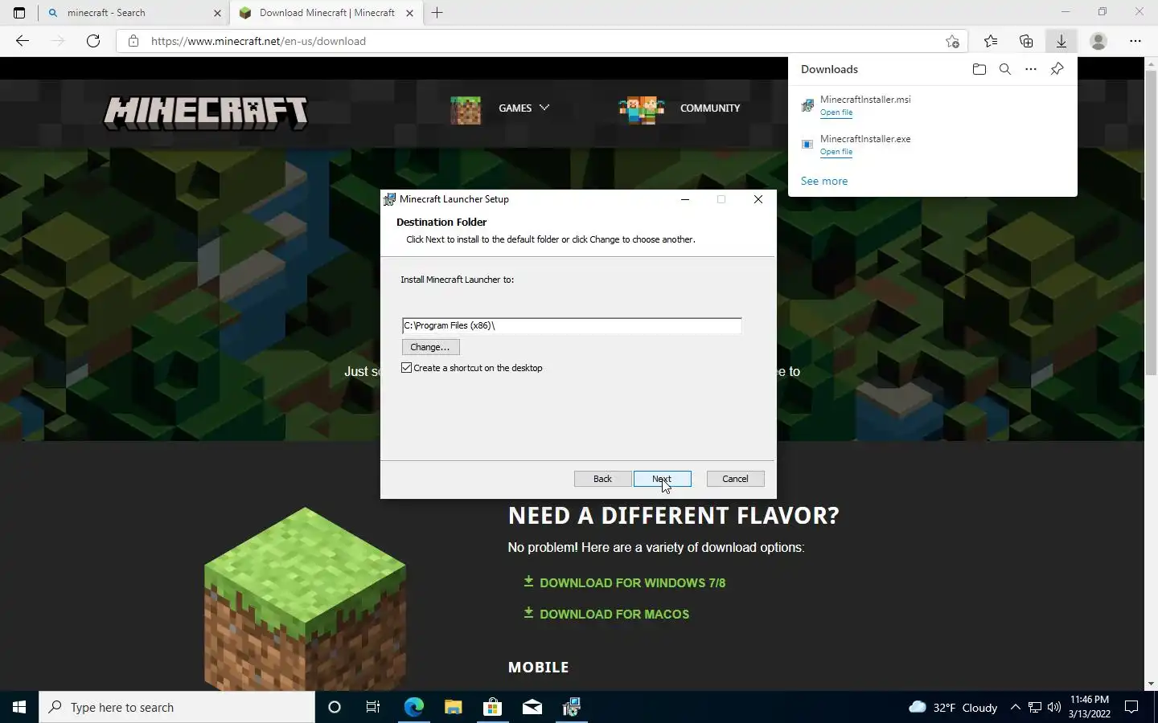Open Edge settings and more menu
The width and height of the screenshot is (1158, 723).
click(x=1135, y=41)
